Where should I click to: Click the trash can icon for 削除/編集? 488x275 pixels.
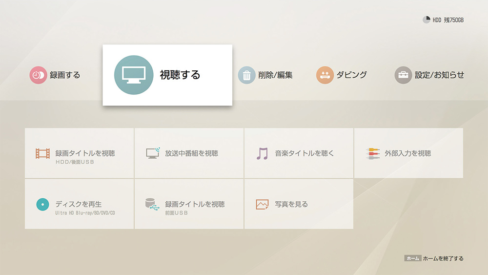[x=247, y=75]
